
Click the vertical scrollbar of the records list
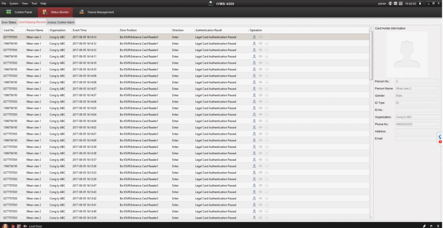[x=371, y=55]
